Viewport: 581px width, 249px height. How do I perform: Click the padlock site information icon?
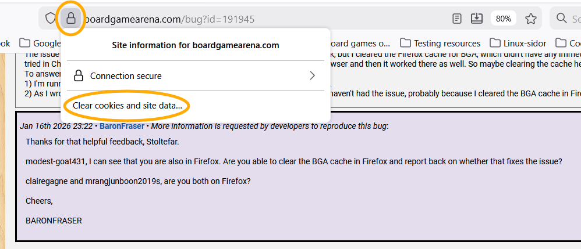(71, 19)
